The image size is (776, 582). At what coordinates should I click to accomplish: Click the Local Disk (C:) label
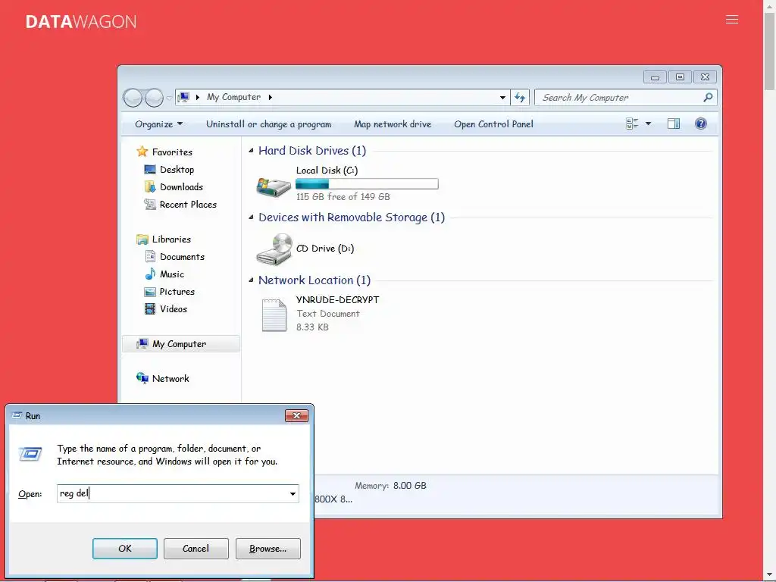(x=327, y=171)
